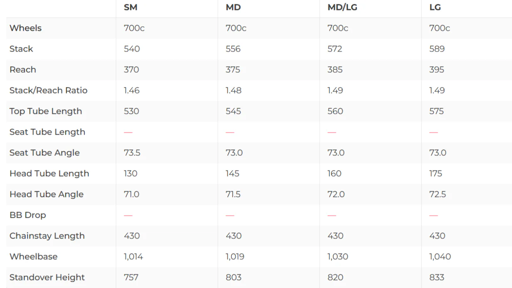The image size is (512, 288).
Task: Select the BB Drop row label
Action: pyautogui.click(x=28, y=215)
